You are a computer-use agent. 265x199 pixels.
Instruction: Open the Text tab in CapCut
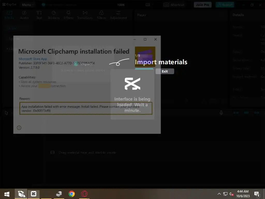[x=39, y=15]
